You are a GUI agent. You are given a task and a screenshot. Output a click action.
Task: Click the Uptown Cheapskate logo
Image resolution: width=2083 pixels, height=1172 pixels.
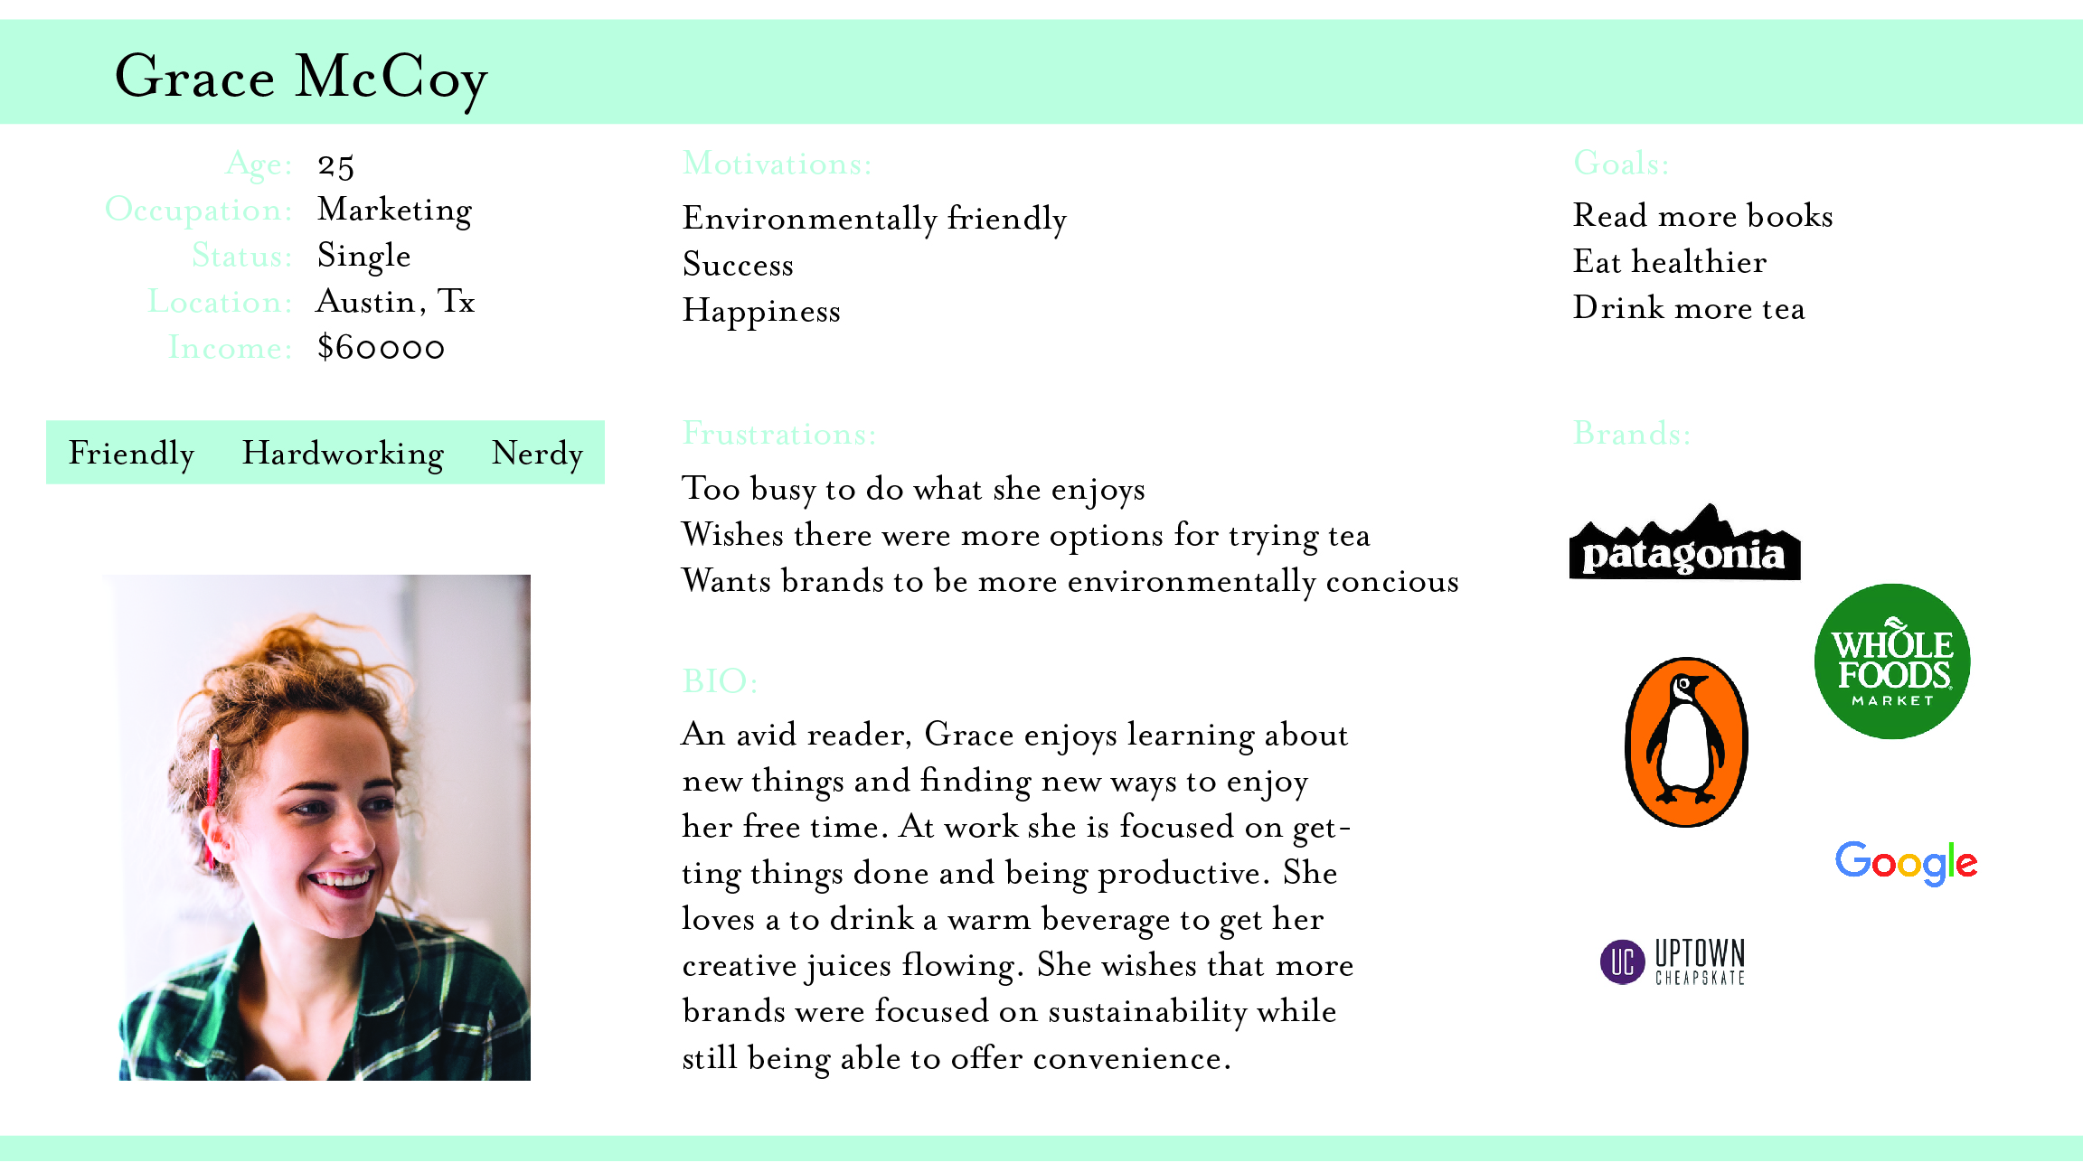(x=1673, y=961)
